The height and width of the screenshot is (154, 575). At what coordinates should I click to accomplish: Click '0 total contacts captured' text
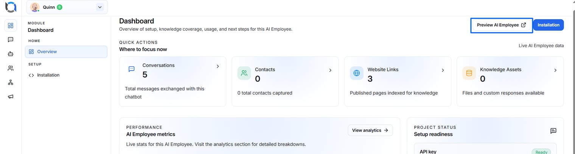[265, 93]
